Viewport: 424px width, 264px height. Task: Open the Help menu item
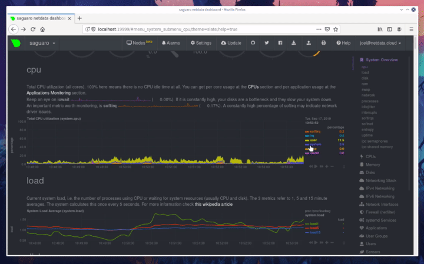tap(343, 43)
